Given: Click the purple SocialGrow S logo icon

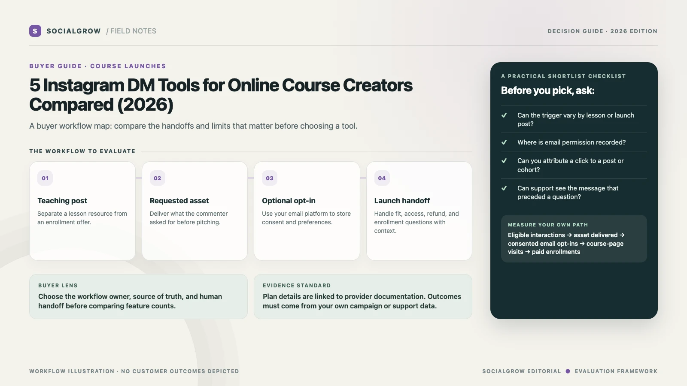Looking at the screenshot, I should [x=35, y=31].
